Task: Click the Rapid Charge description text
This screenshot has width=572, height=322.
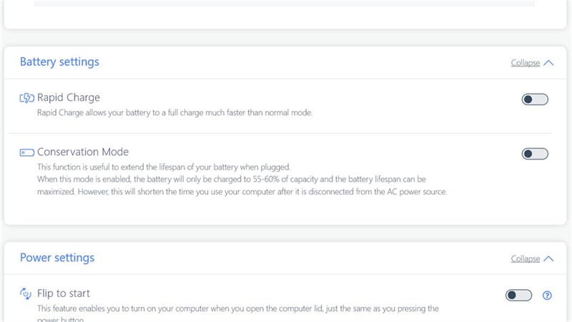Action: [x=175, y=112]
